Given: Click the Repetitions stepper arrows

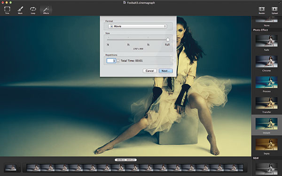Looking at the screenshot, I should tap(118, 61).
